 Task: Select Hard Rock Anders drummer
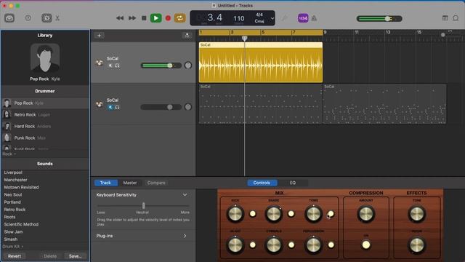(x=45, y=126)
